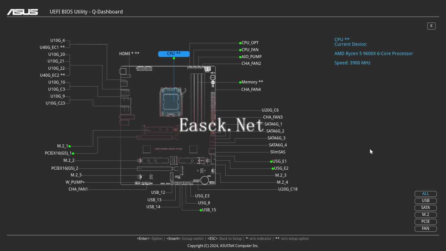
Task: Select the U10G_10 port label
Action: tap(57, 82)
